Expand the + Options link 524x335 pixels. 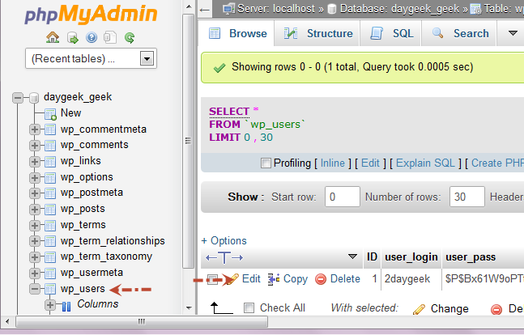click(x=224, y=241)
